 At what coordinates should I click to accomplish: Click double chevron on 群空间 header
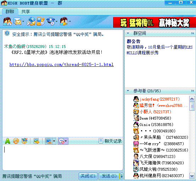coord(192,33)
